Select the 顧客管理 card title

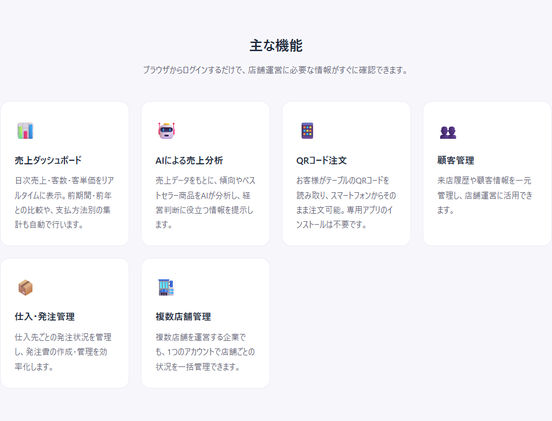[x=456, y=160]
